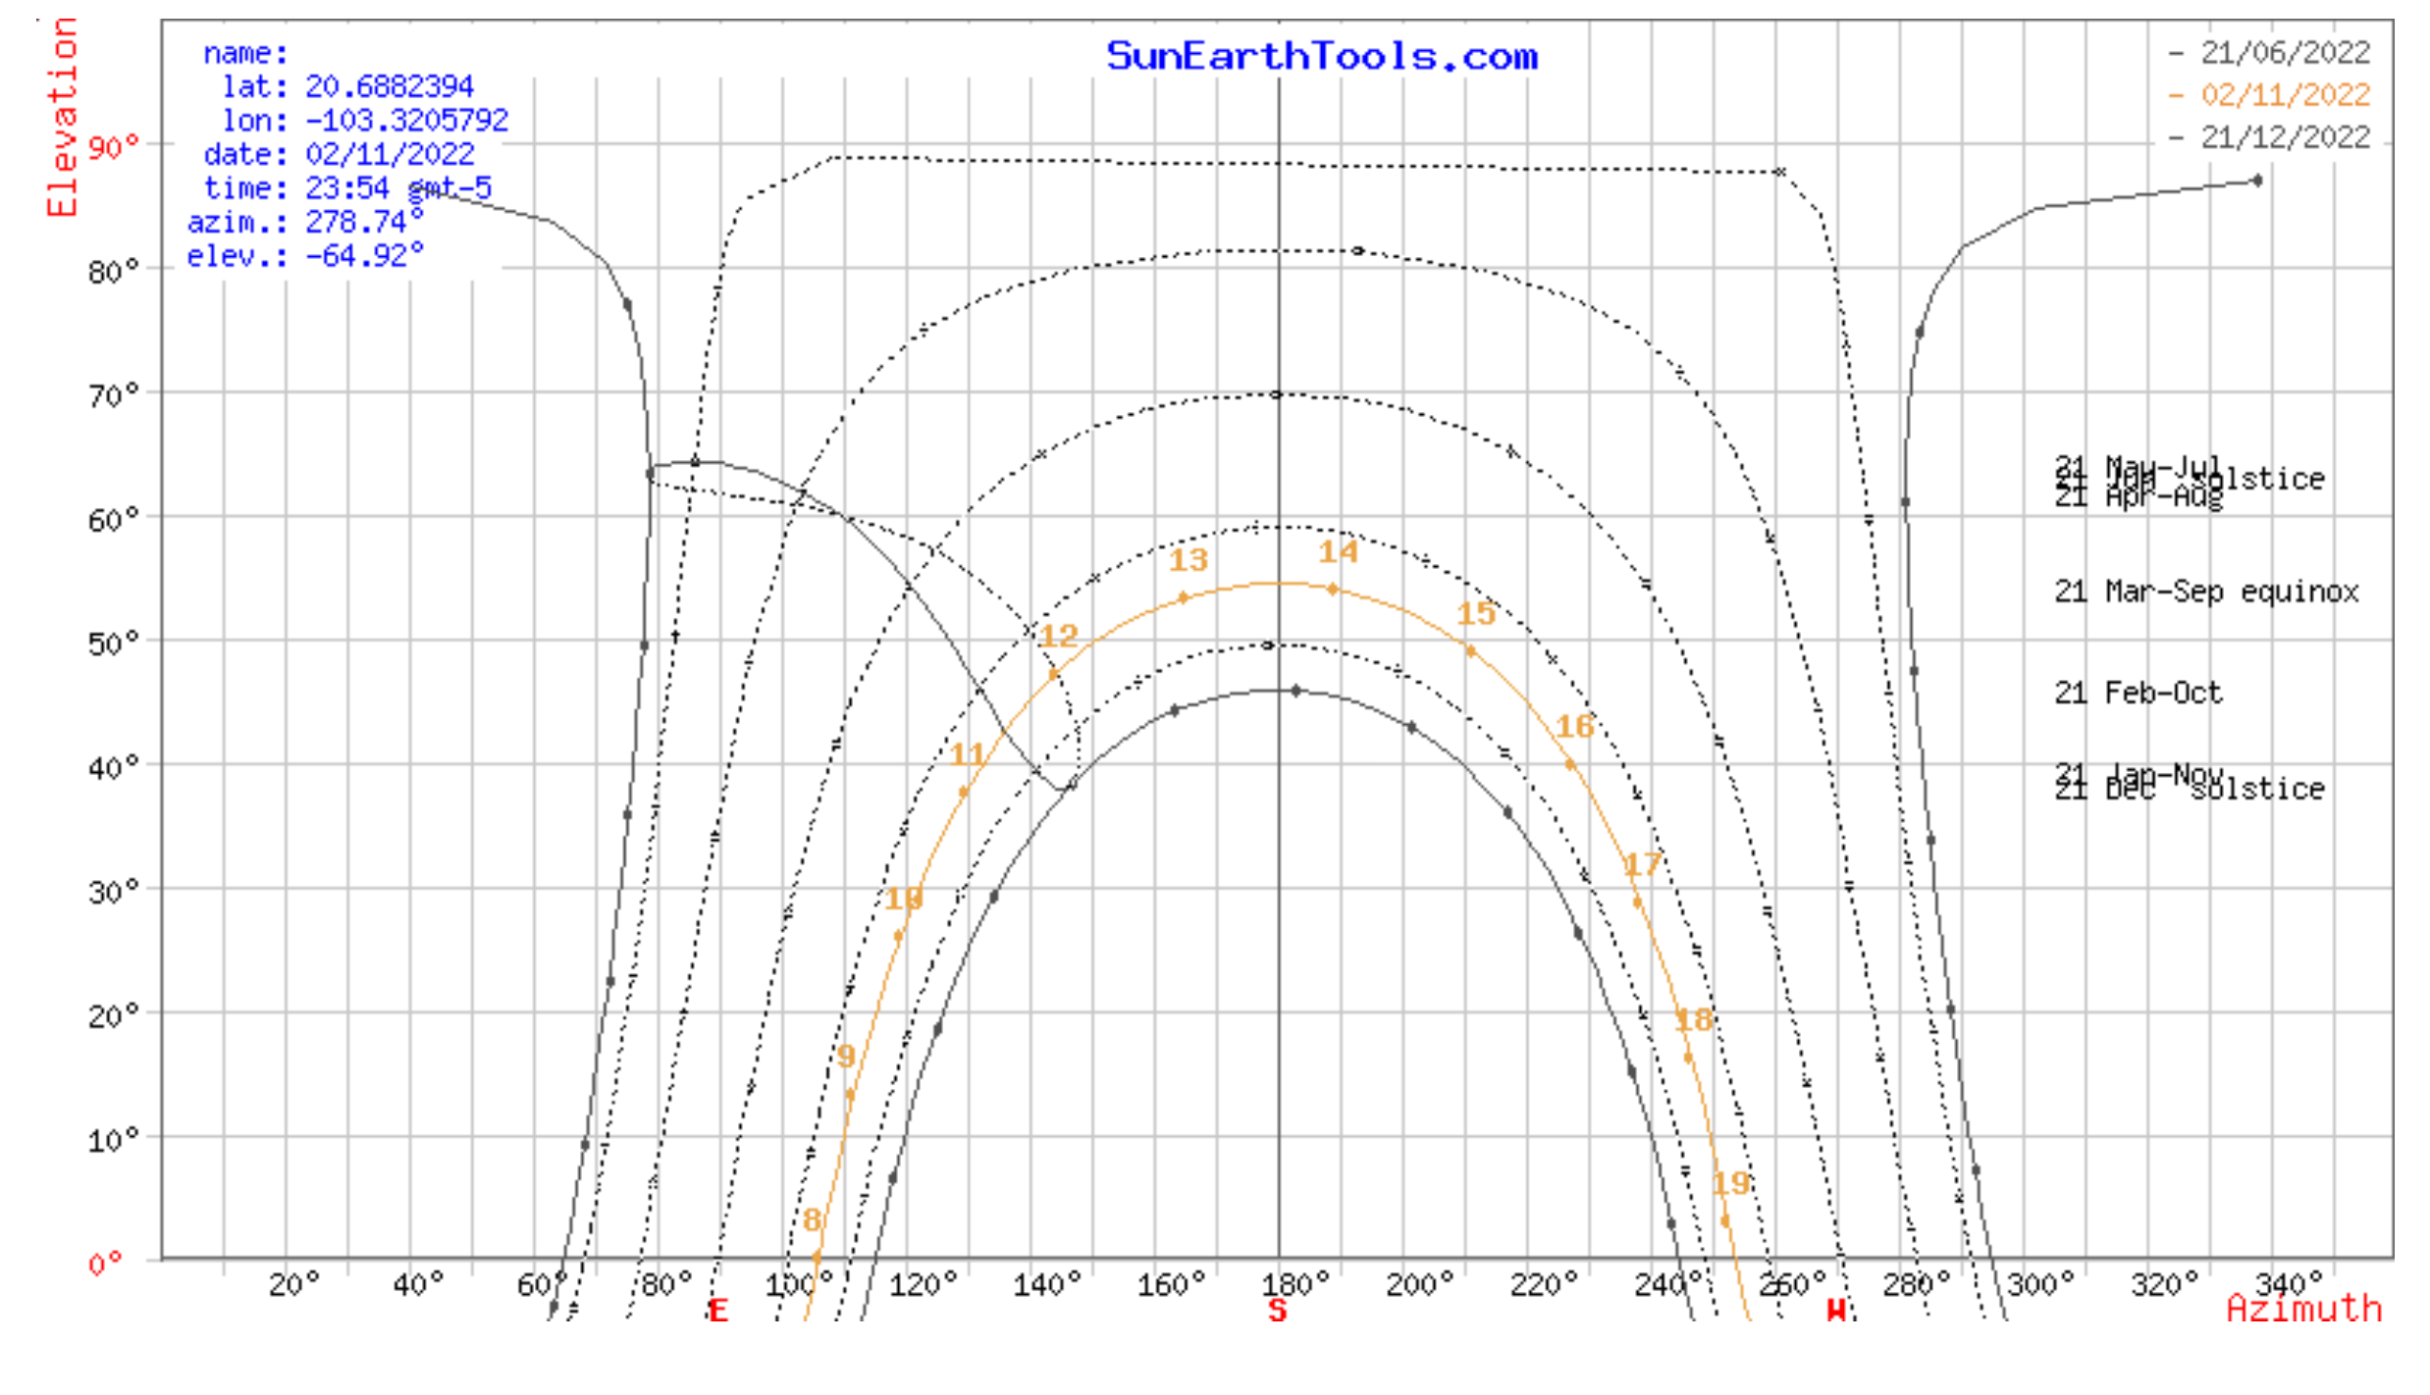This screenshot has height=1395, width=2430.
Task: Click the azimuth reading 278.74°
Action: pyautogui.click(x=364, y=223)
